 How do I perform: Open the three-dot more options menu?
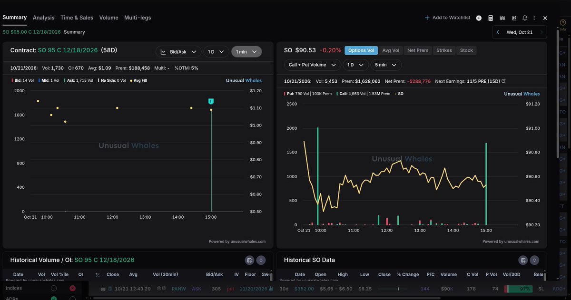point(535,18)
